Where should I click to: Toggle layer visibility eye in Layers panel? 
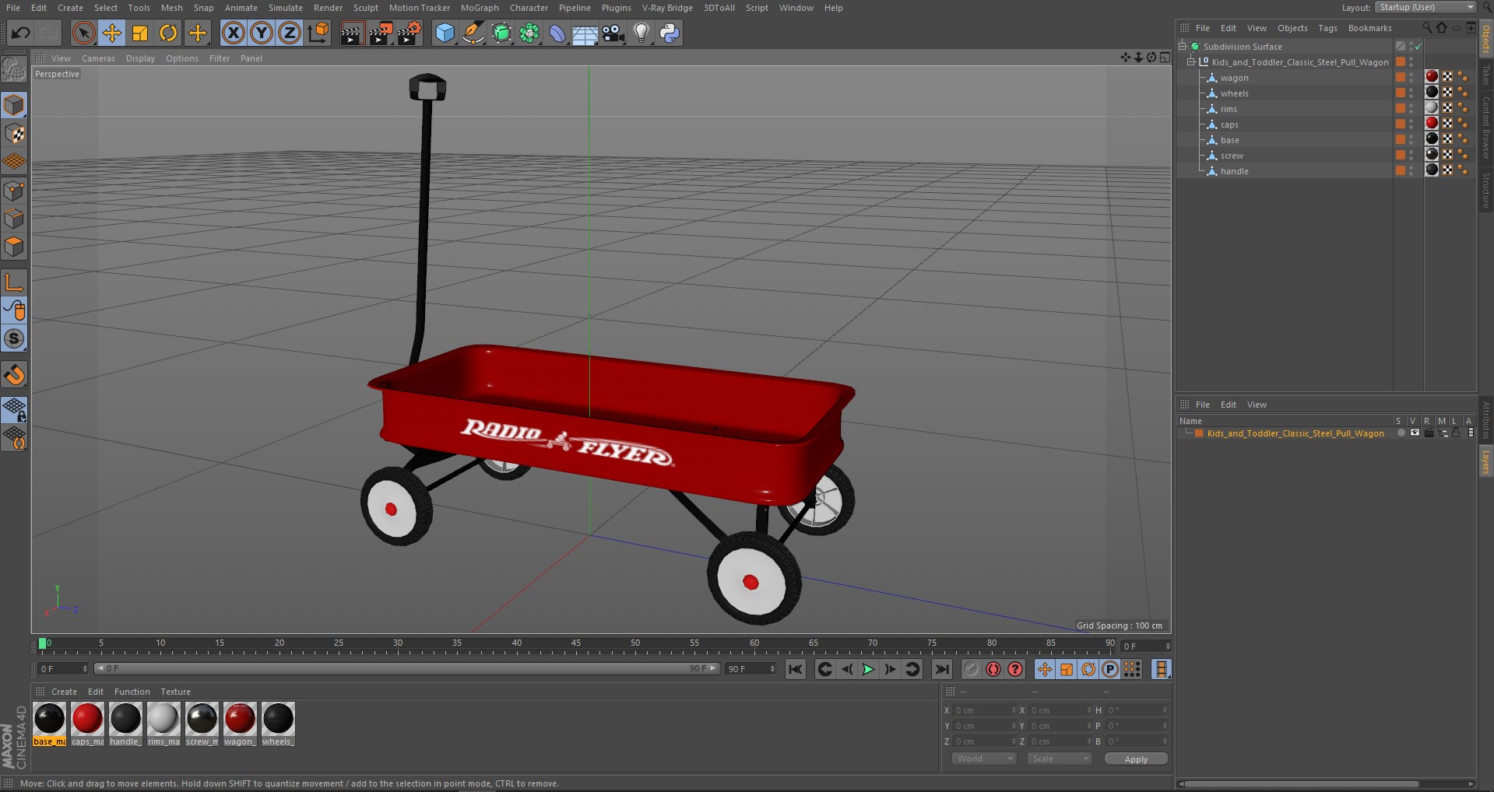pos(1415,433)
